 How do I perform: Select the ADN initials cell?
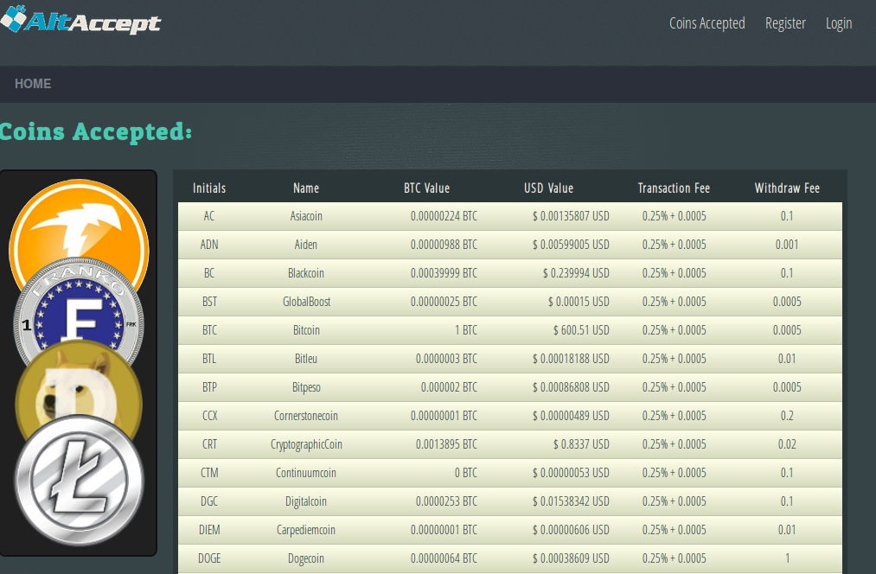[209, 245]
